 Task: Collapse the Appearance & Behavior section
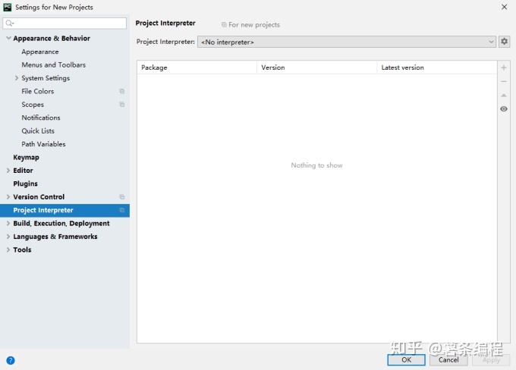8,38
